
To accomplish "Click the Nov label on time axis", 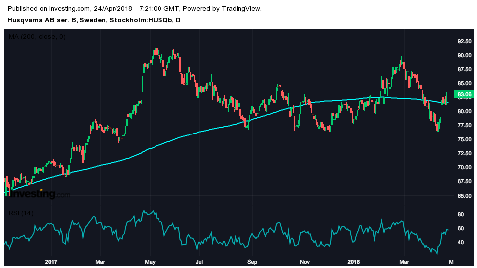I will coord(305,262).
